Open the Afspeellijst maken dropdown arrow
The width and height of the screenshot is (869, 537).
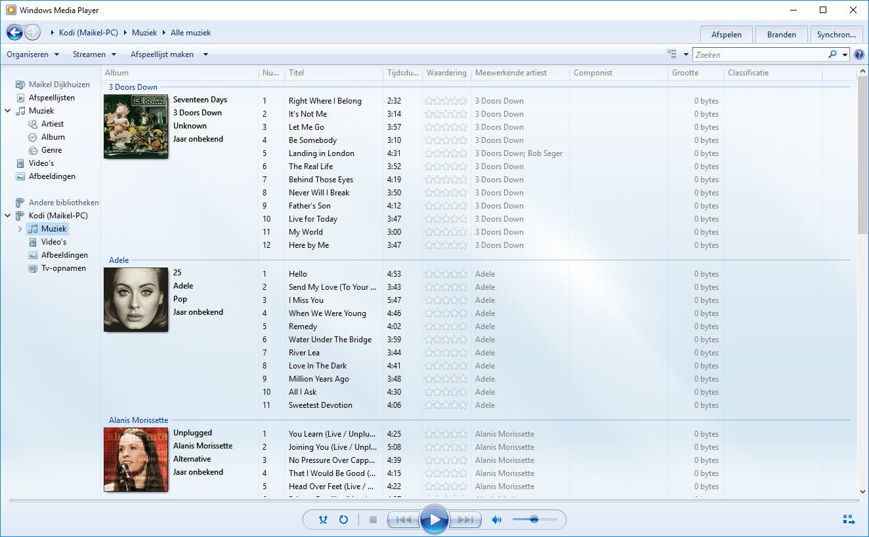pyautogui.click(x=205, y=54)
